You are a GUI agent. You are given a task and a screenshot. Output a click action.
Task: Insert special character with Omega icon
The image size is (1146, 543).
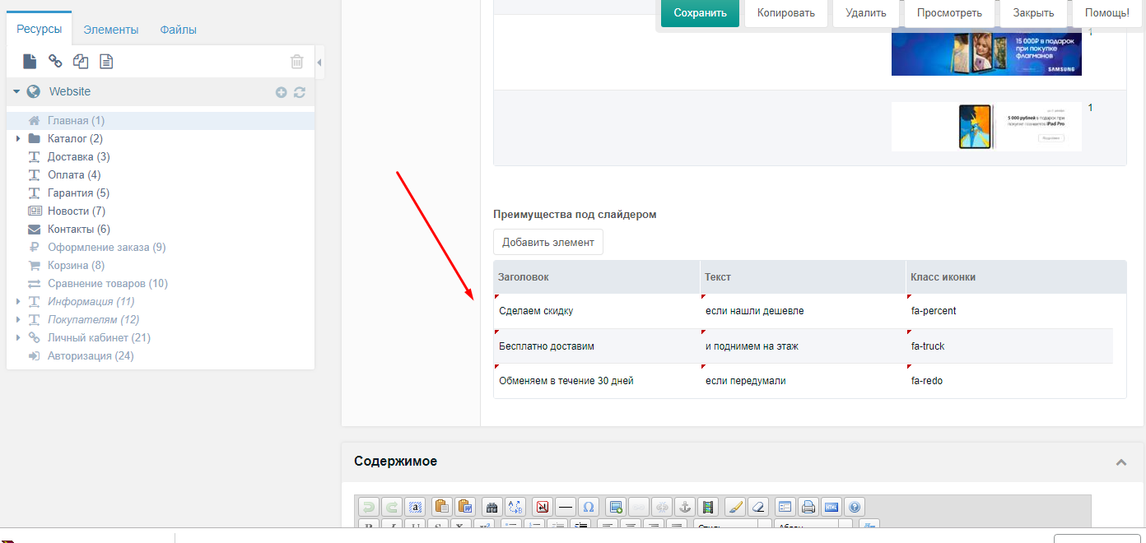point(588,507)
